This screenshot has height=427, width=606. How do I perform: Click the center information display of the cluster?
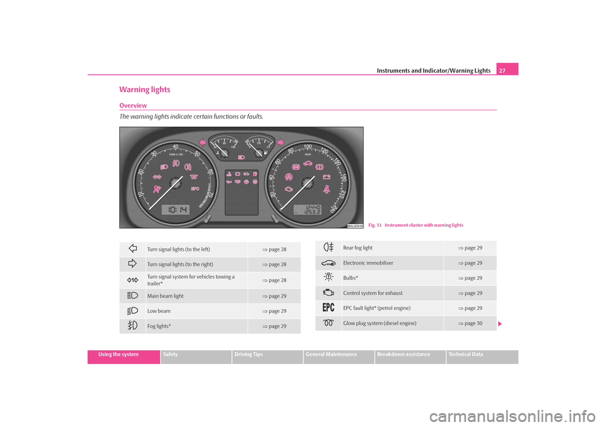(242, 192)
